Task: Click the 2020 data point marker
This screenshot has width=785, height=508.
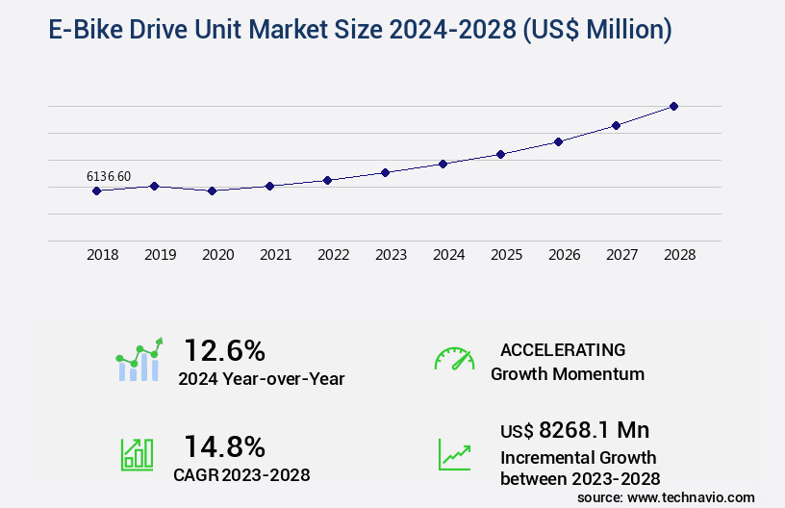Action: point(212,190)
